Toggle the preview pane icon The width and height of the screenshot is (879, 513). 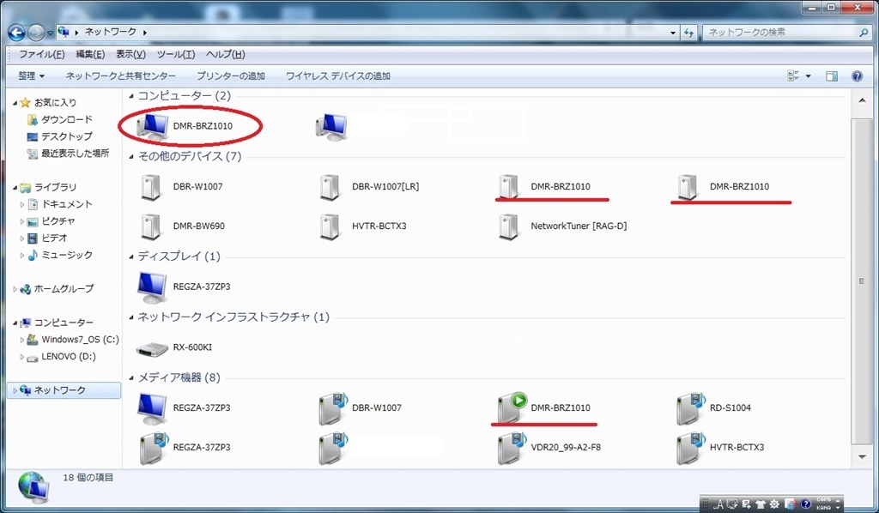coord(831,76)
